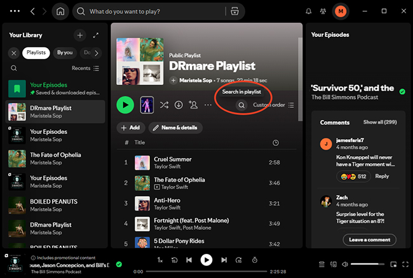Click the duration clock column header
The width and height of the screenshot is (413, 278).
[276, 143]
